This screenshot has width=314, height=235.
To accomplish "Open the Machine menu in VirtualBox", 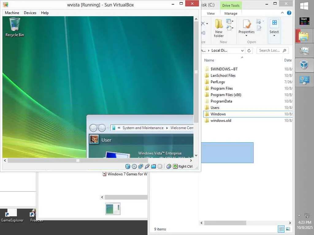I will 12,13.
